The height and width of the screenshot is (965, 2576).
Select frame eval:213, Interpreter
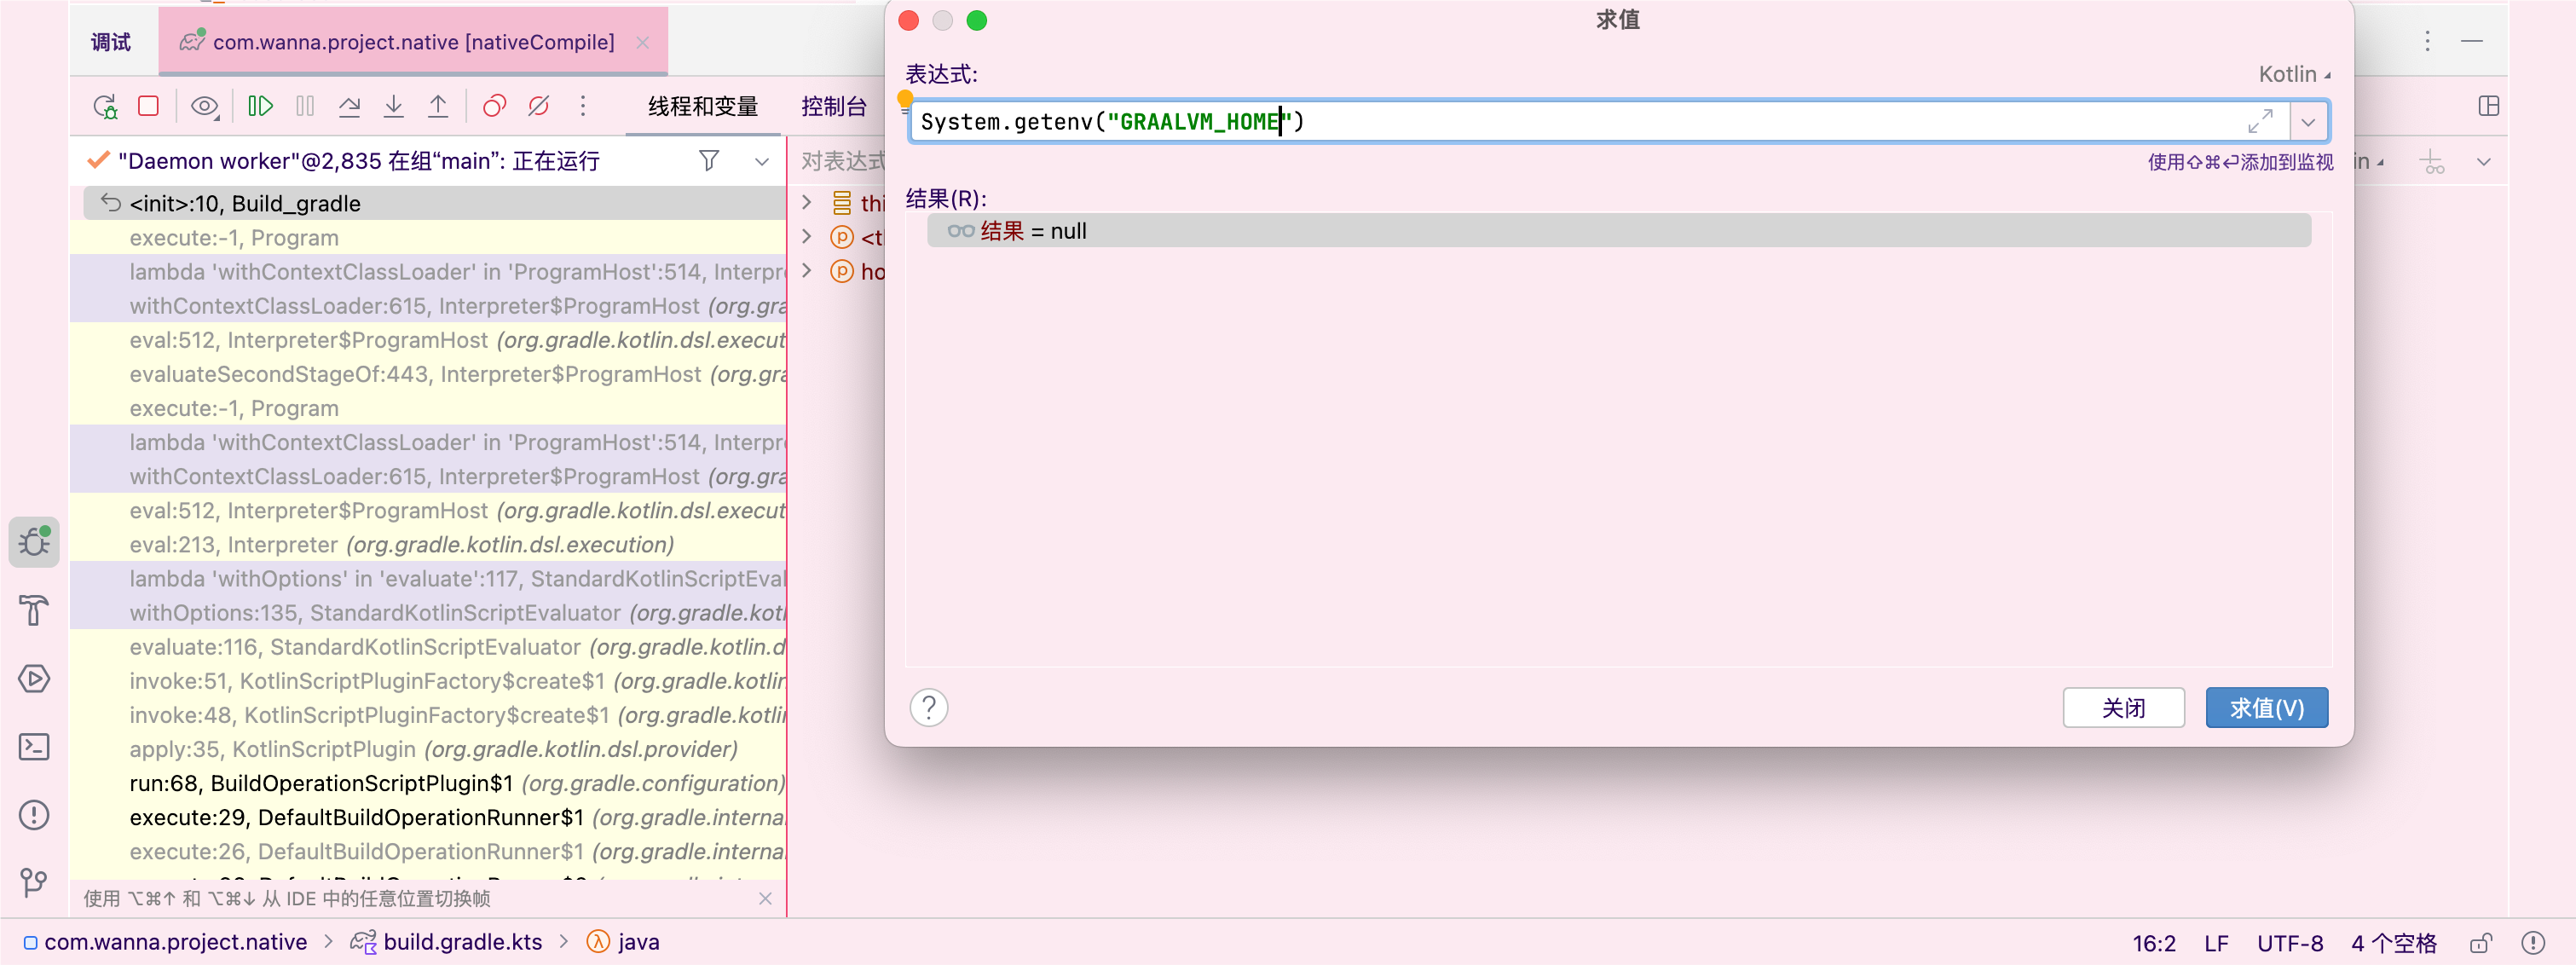pos(428,545)
